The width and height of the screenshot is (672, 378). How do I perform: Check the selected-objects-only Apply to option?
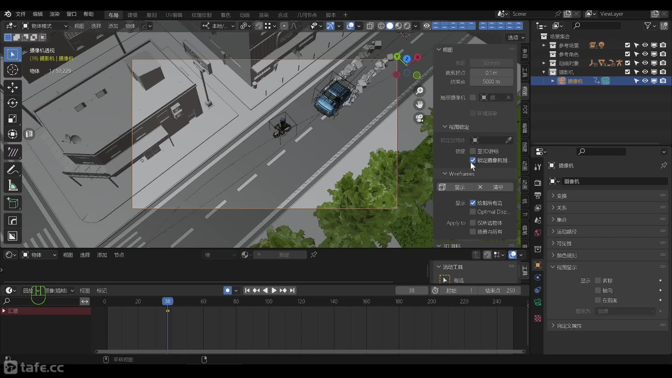473,223
